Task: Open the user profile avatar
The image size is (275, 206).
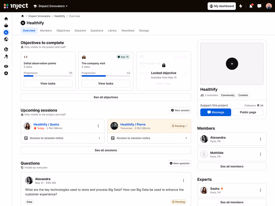Action: (269, 6)
